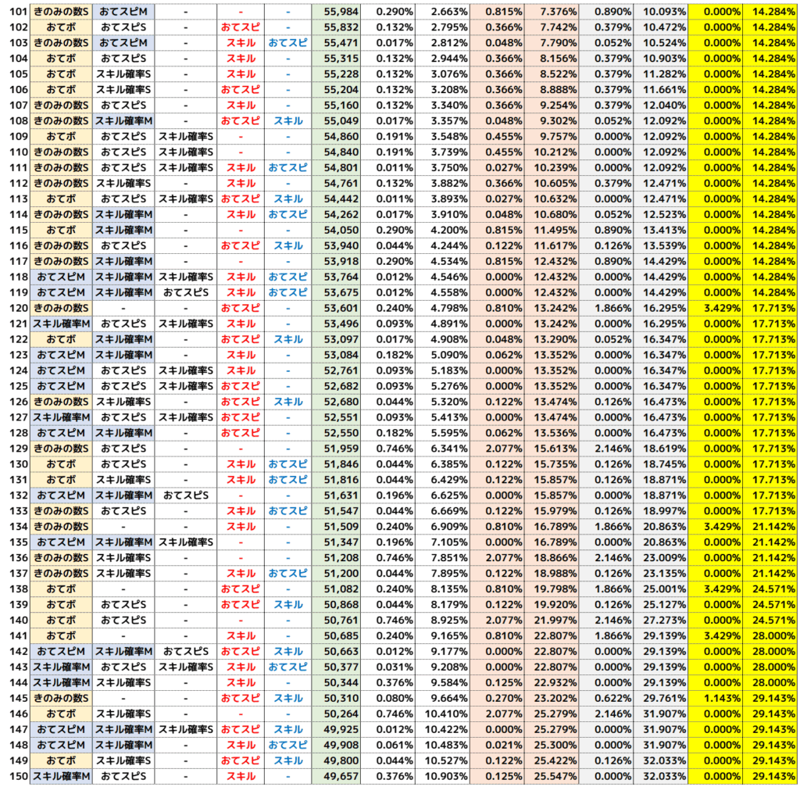Click the cumulative value 2.663%
The width and height of the screenshot is (800, 787).
[x=442, y=12]
